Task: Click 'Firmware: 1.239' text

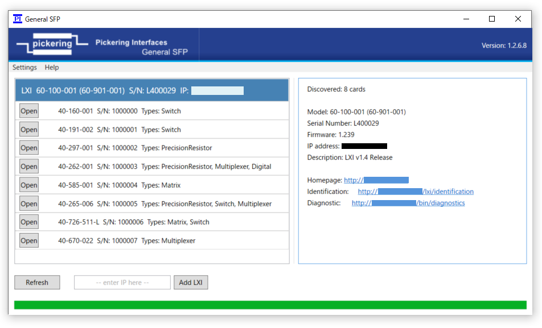Action: [x=330, y=135]
